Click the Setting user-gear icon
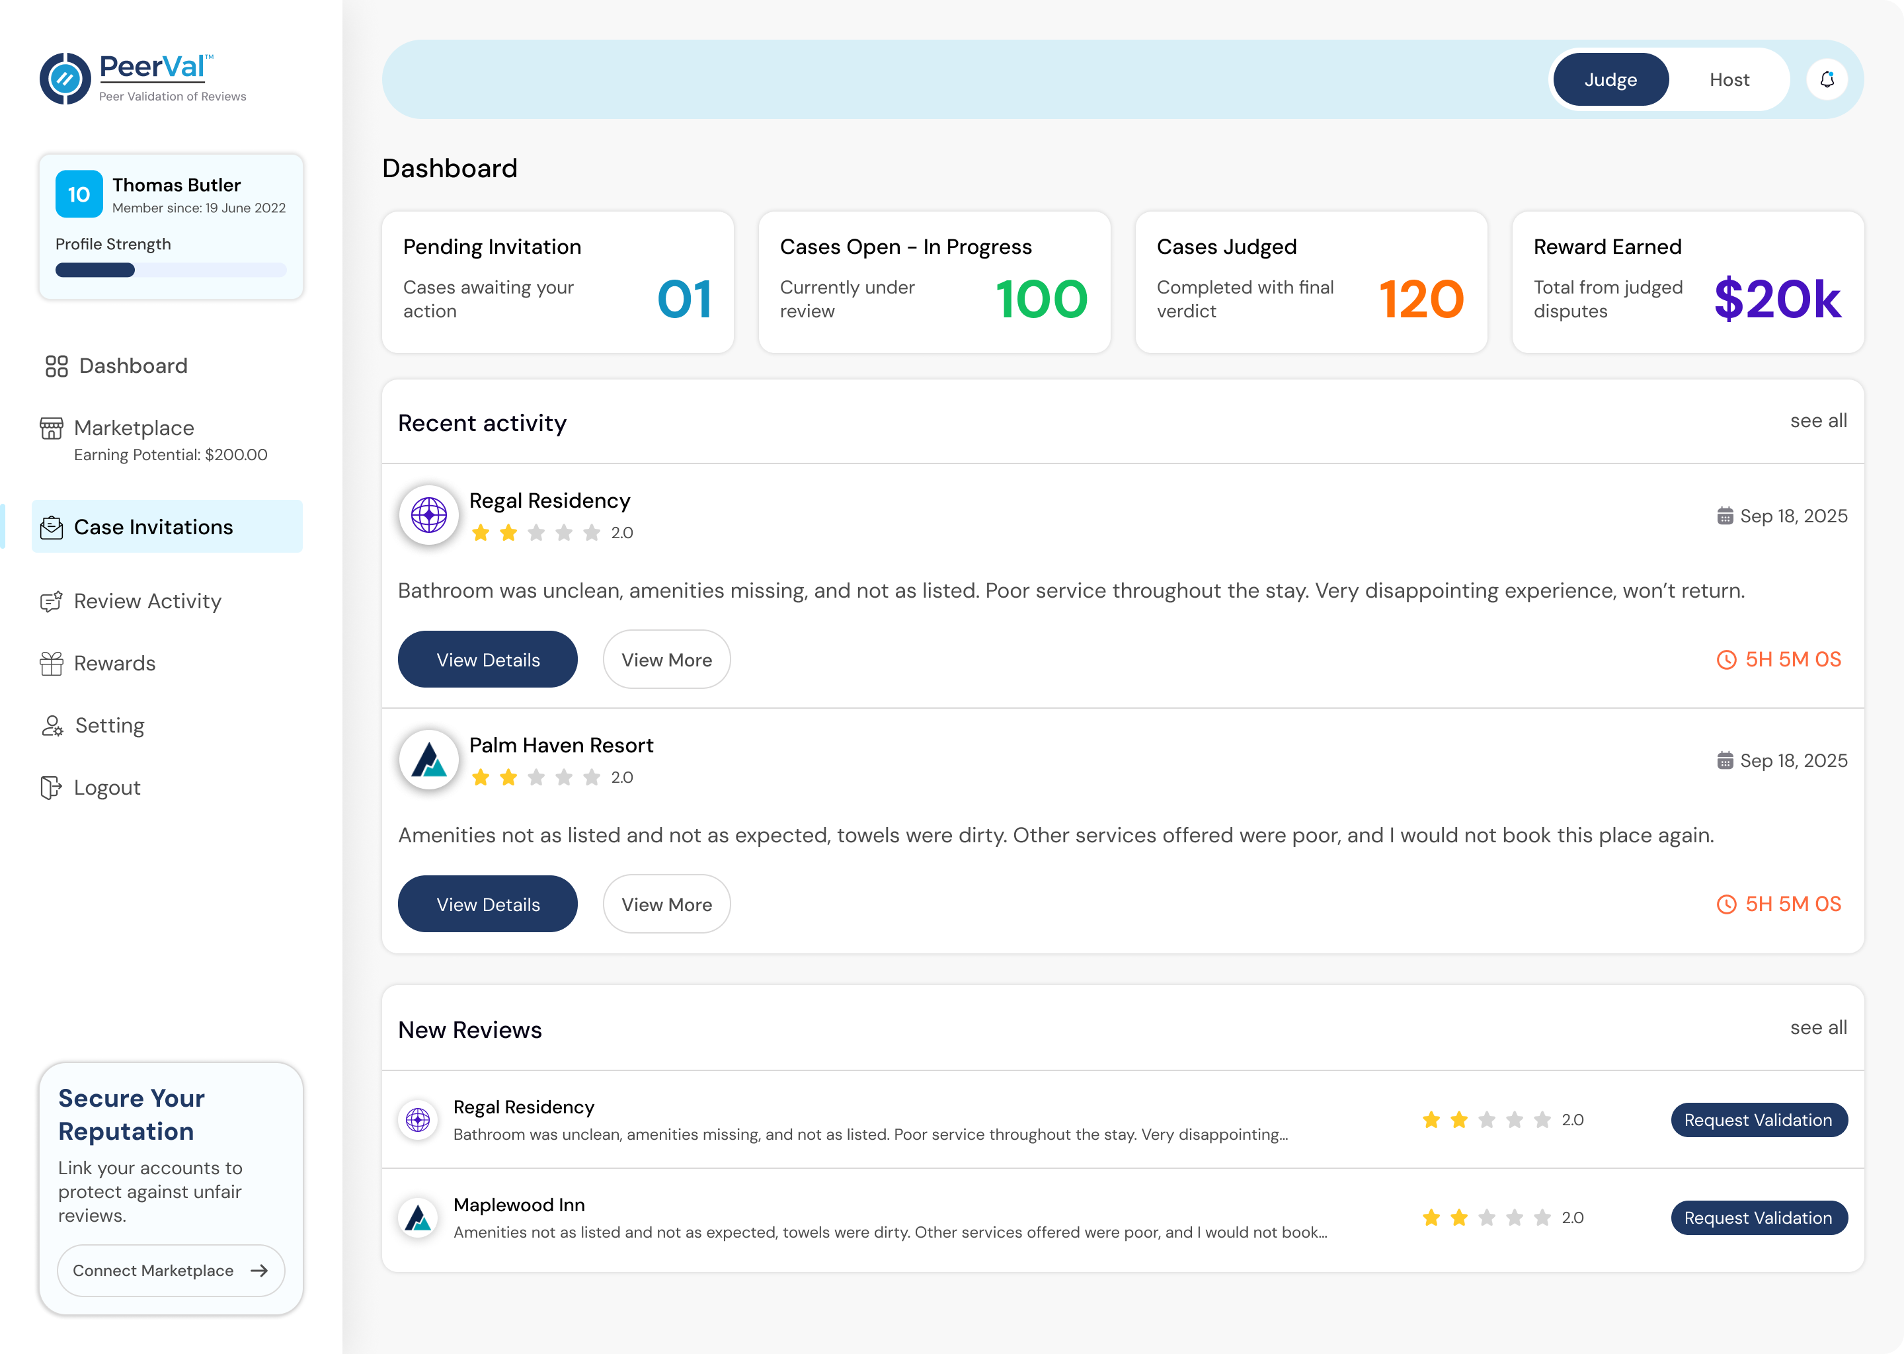Image resolution: width=1904 pixels, height=1354 pixels. tap(52, 725)
